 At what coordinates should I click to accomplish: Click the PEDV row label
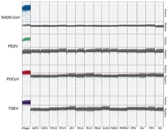coord(13,46)
